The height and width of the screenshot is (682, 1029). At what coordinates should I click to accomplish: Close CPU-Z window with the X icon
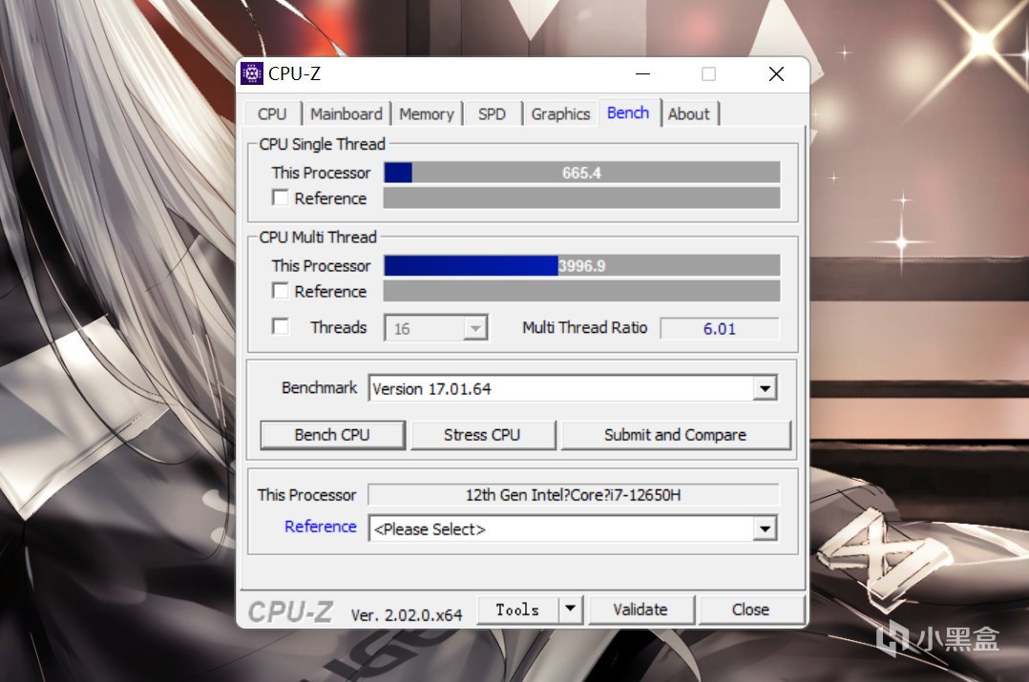coord(776,73)
